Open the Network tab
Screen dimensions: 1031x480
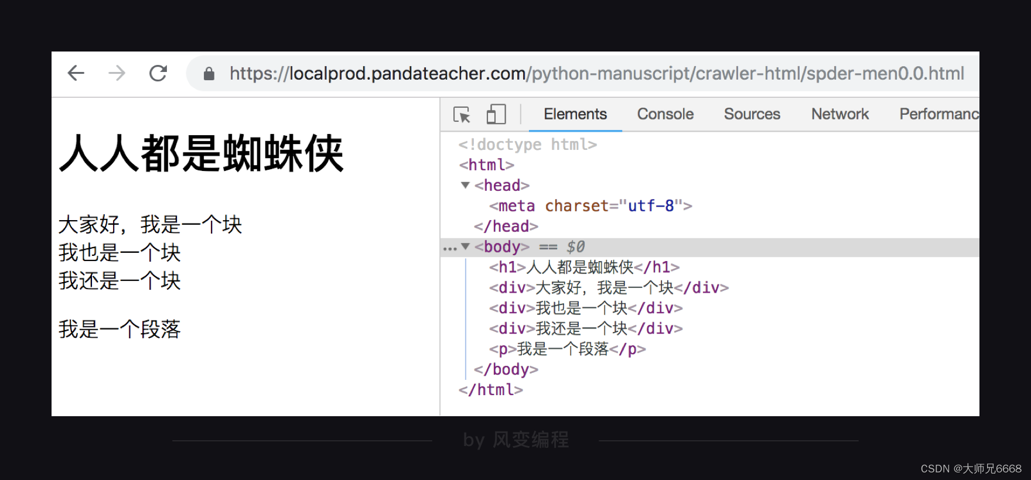click(x=840, y=114)
